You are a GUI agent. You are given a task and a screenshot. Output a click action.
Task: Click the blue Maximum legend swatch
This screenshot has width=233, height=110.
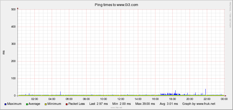tap(5, 104)
